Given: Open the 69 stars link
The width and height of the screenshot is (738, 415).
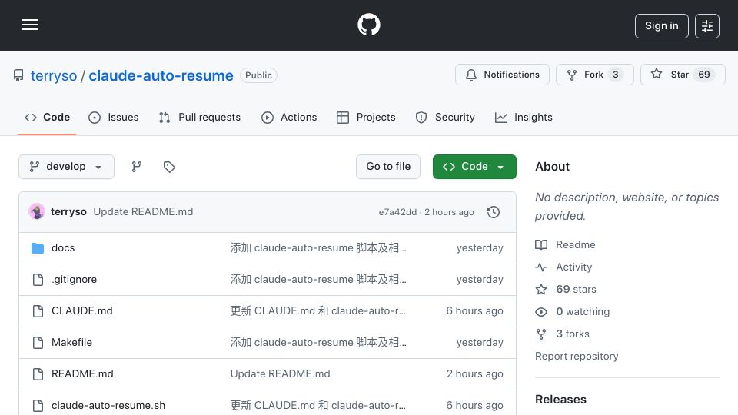Looking at the screenshot, I should (x=576, y=290).
